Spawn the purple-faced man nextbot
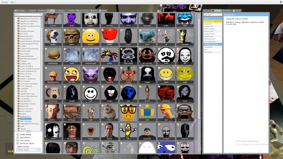This screenshot has height=159, width=283. click(x=72, y=19)
